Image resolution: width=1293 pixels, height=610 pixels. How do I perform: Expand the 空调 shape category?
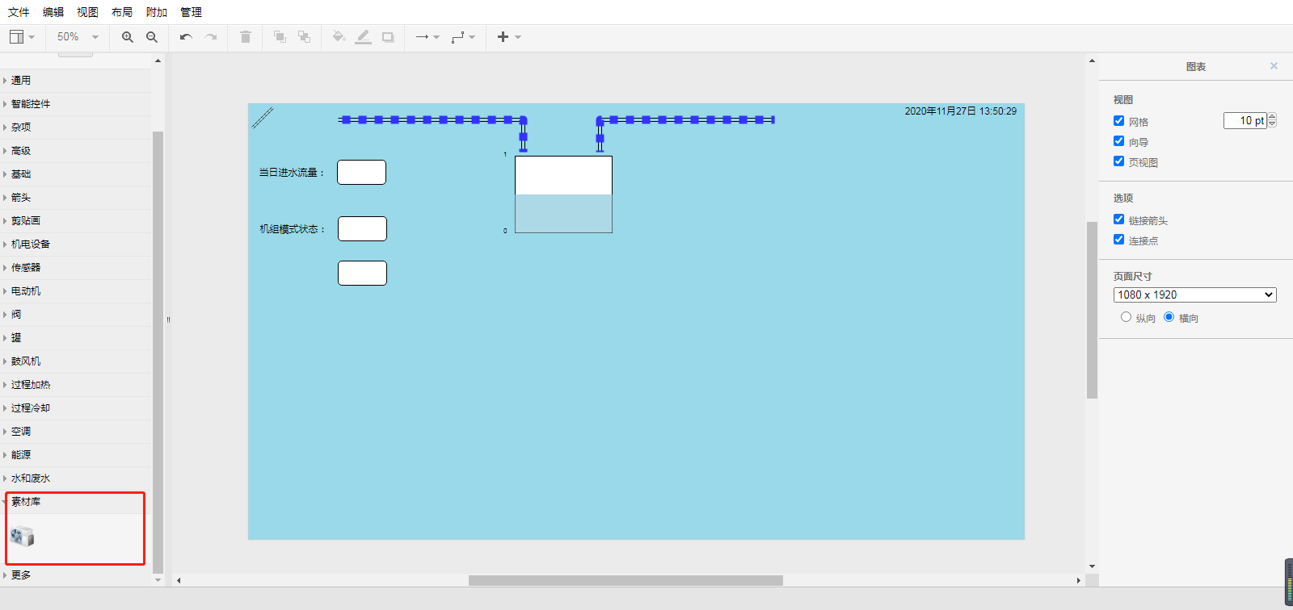point(76,432)
